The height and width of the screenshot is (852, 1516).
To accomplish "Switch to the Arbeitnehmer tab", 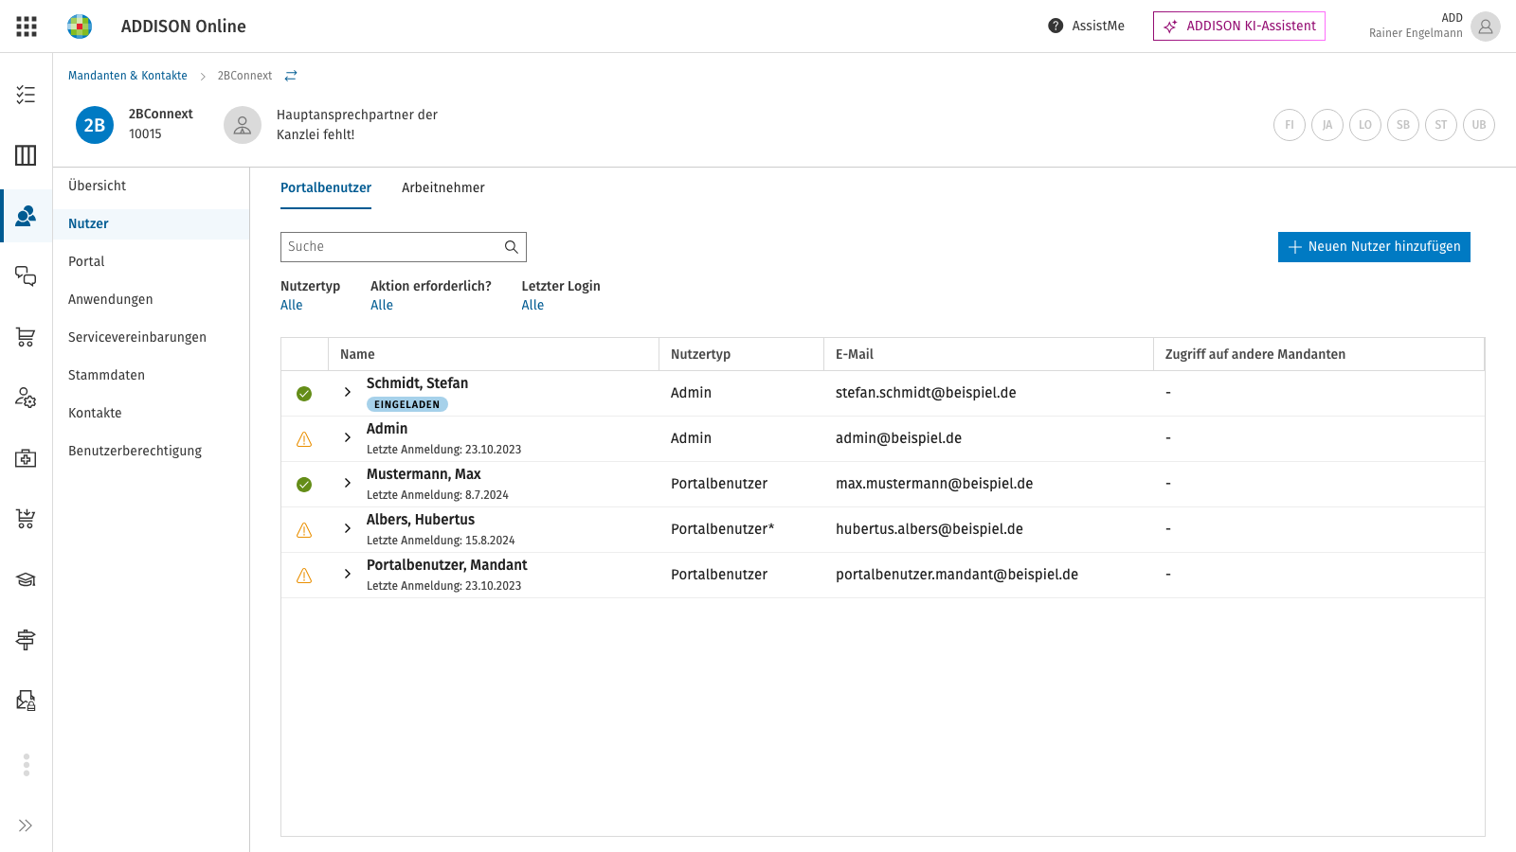I will click(x=443, y=187).
